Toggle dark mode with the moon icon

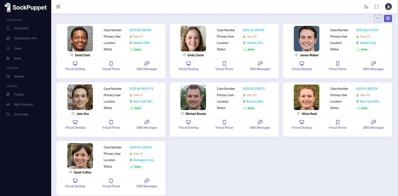pos(366,7)
